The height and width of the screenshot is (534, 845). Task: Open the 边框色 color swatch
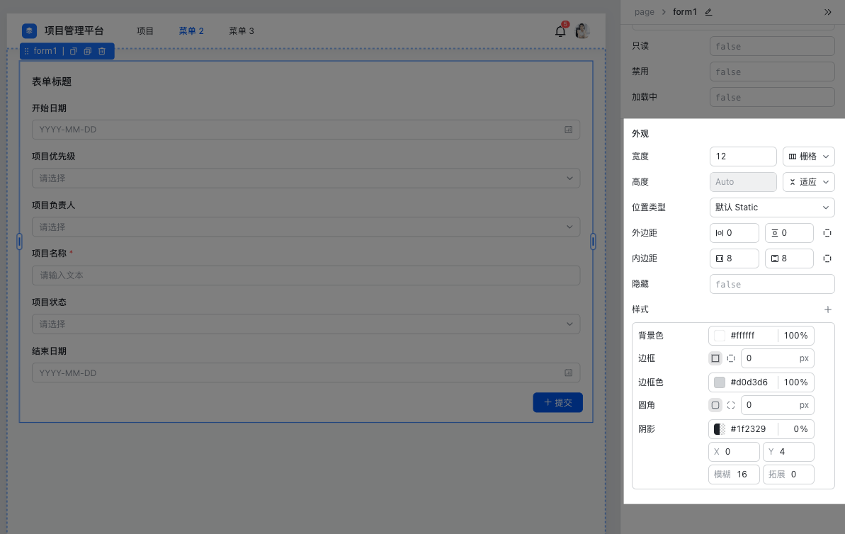click(x=720, y=382)
